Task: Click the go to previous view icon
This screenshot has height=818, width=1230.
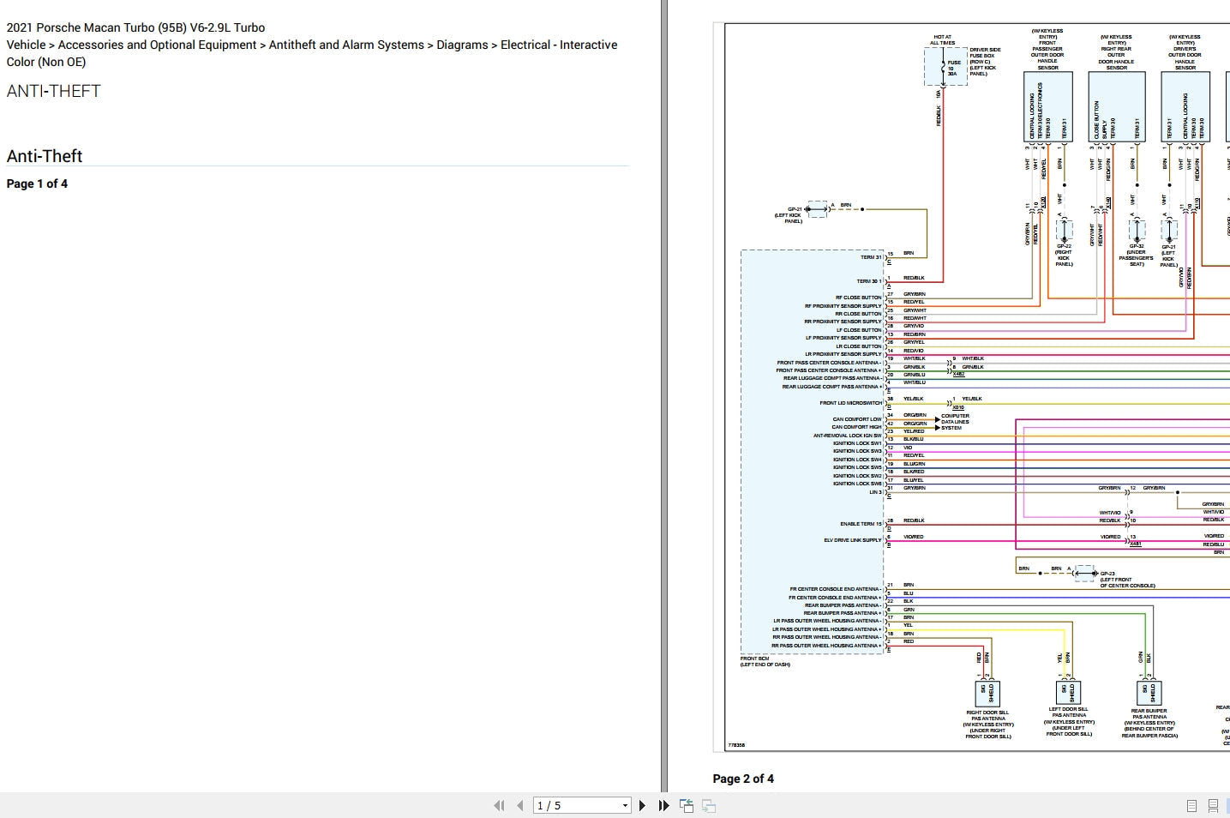Action: coord(687,806)
